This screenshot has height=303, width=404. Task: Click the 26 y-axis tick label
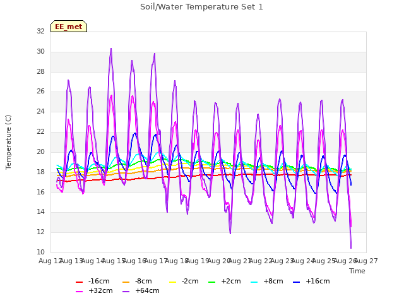(40, 91)
